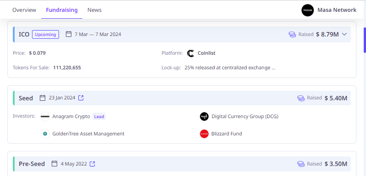
Task: Click the Coinlist platform logo
Action: pos(190,53)
